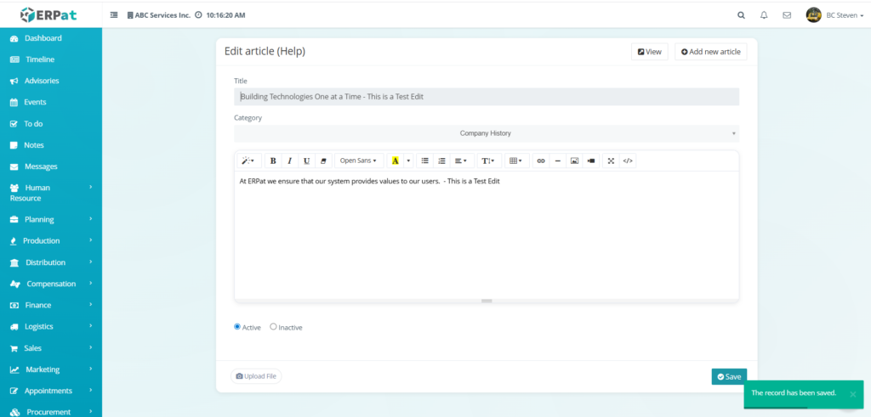This screenshot has height=417, width=871.
Task: Expand the Marketing sidebar menu
Action: tap(51, 369)
